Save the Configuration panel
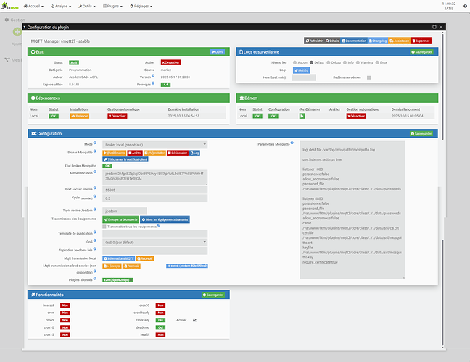The width and height of the screenshot is (470, 362). point(421,134)
